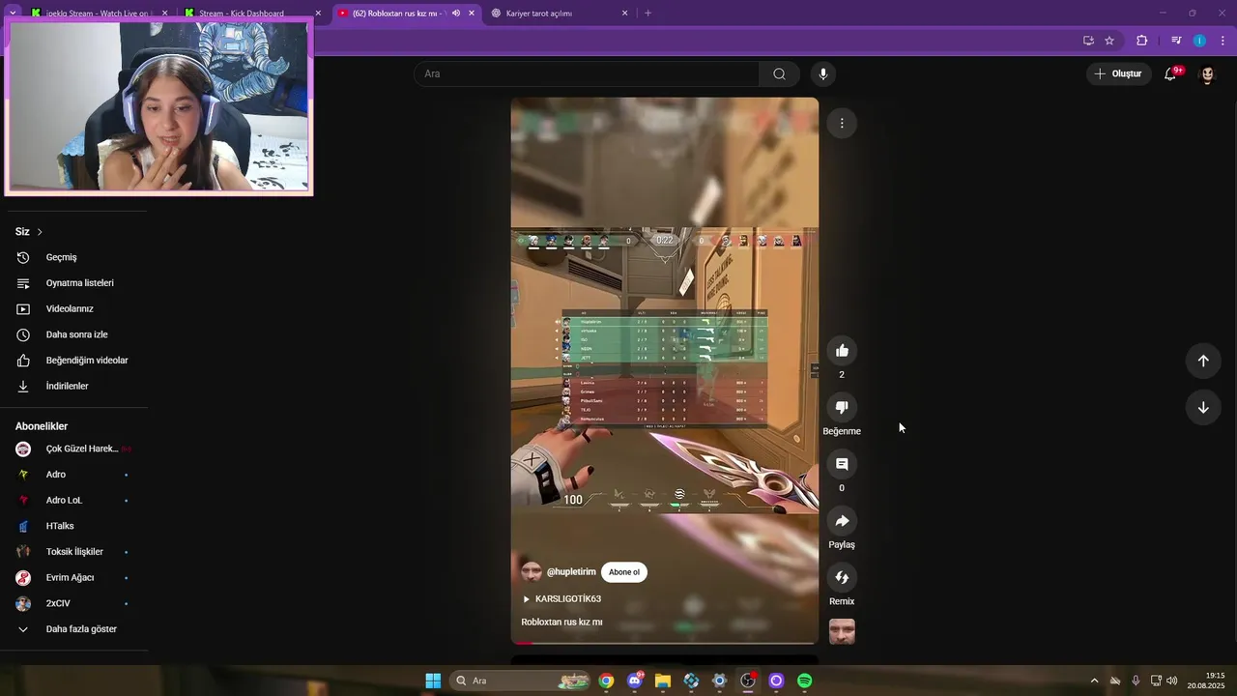Open File Explorer from the taskbar
The height and width of the screenshot is (696, 1237).
coord(663,681)
